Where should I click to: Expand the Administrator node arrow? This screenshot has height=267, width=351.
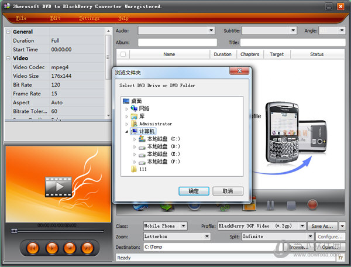click(126, 124)
